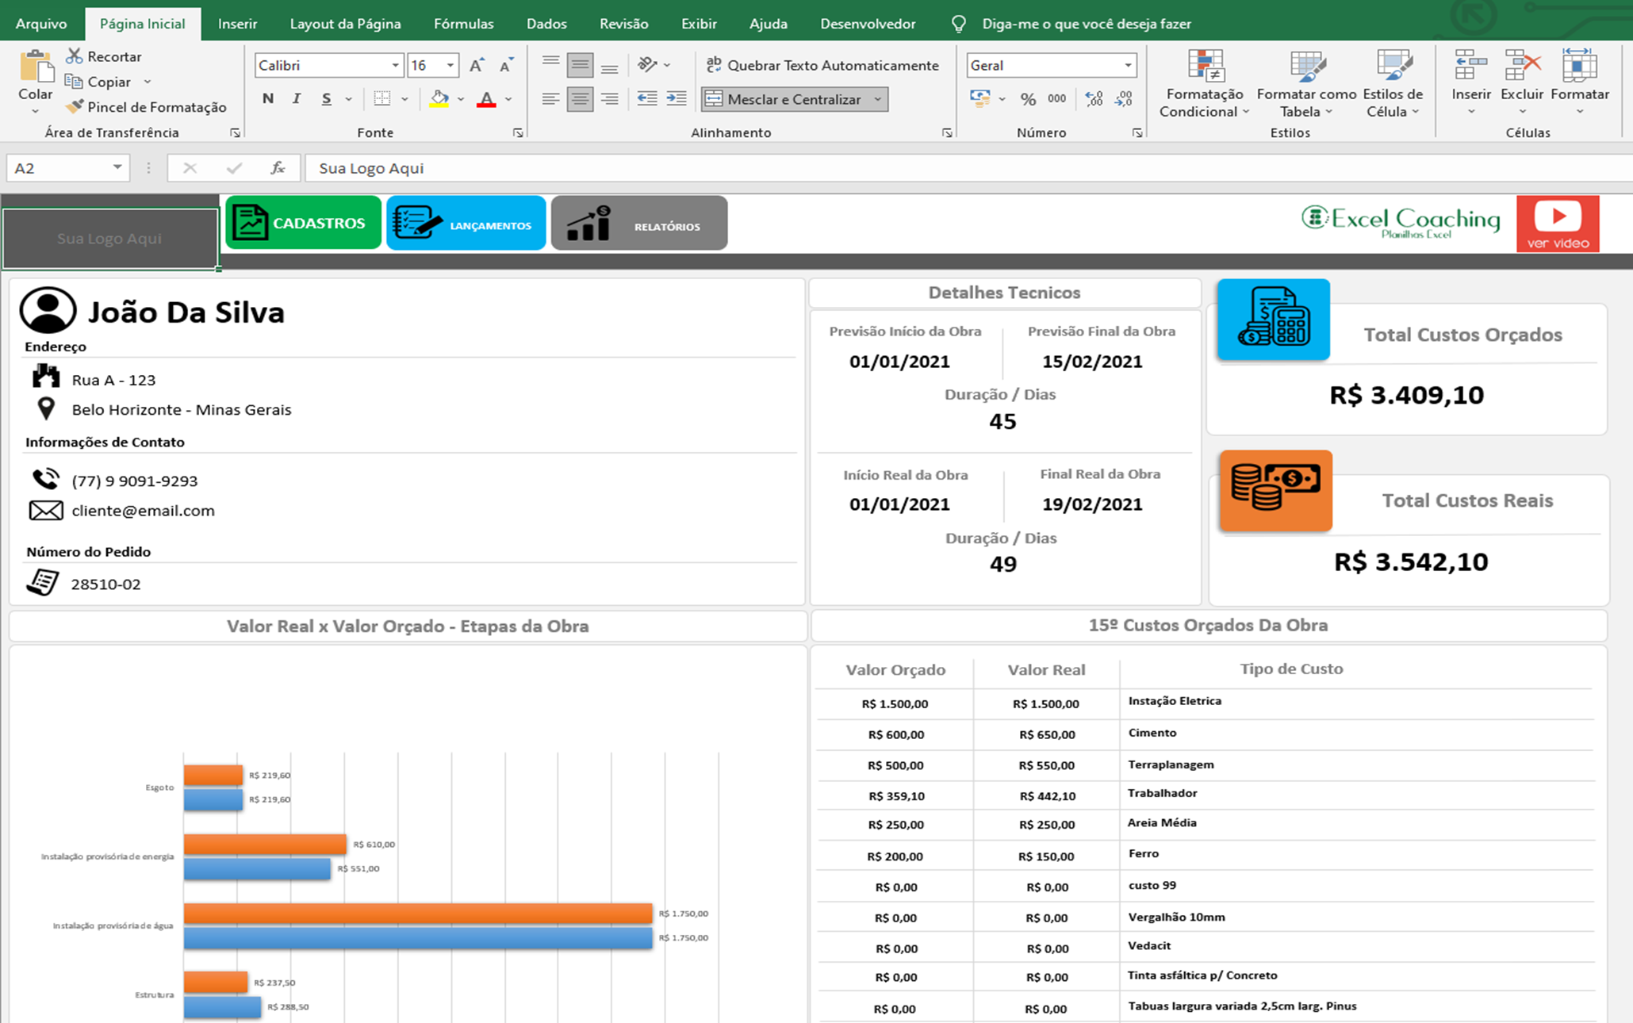The image size is (1633, 1023).
Task: Open the Mesclar e Centralizar dropdown arrow
Action: click(x=877, y=99)
